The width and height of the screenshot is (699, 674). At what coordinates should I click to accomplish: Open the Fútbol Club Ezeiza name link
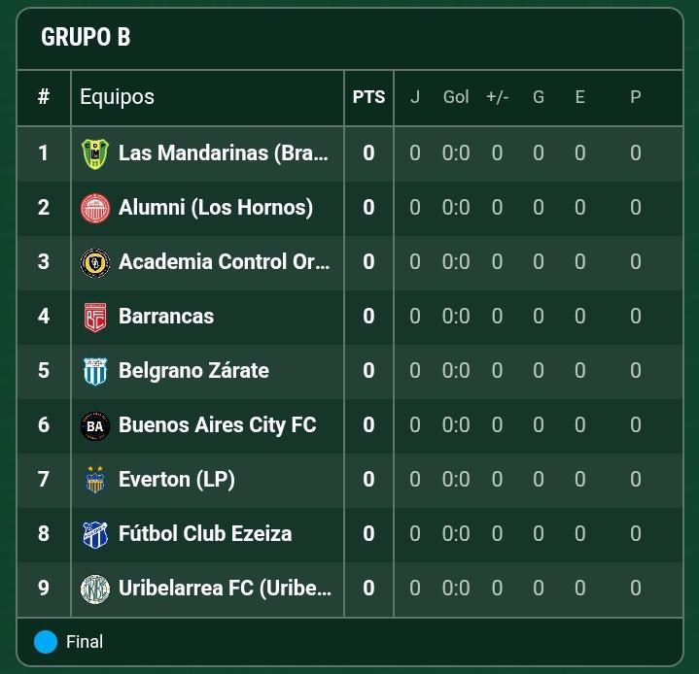click(x=205, y=534)
